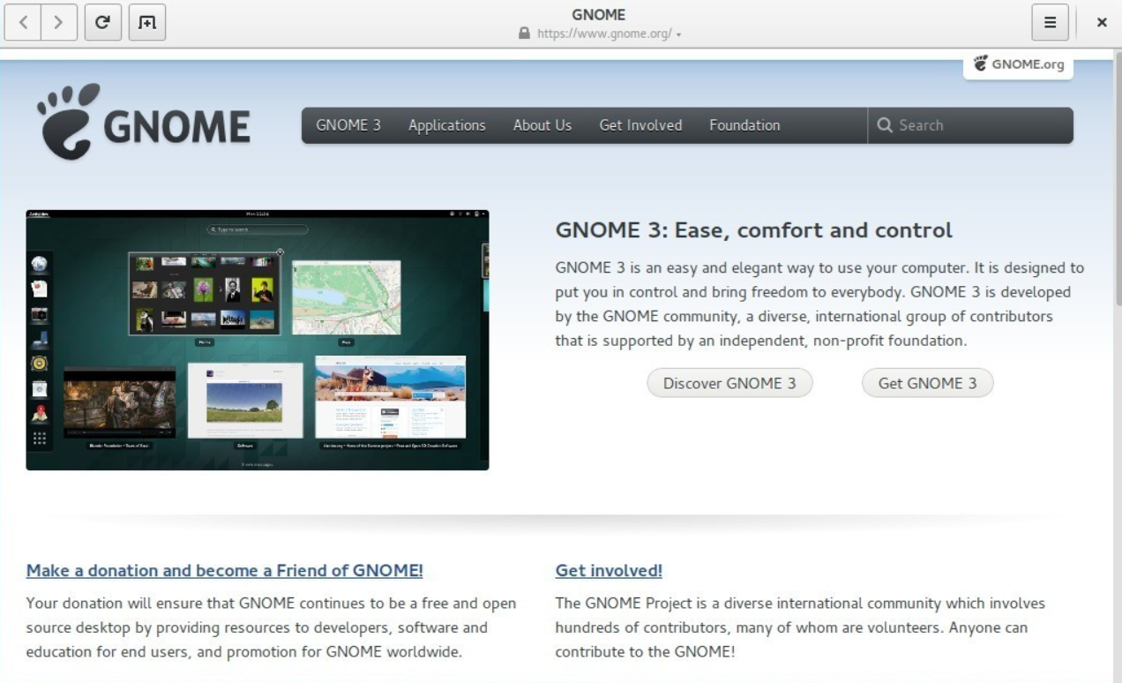Click the GNOME.org badge at top right
1122x683 pixels.
tap(1018, 64)
